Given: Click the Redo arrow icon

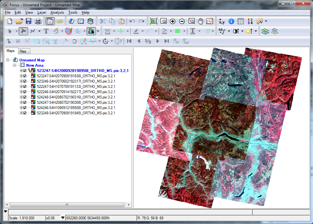Looking at the screenshot, I should coord(141,21).
